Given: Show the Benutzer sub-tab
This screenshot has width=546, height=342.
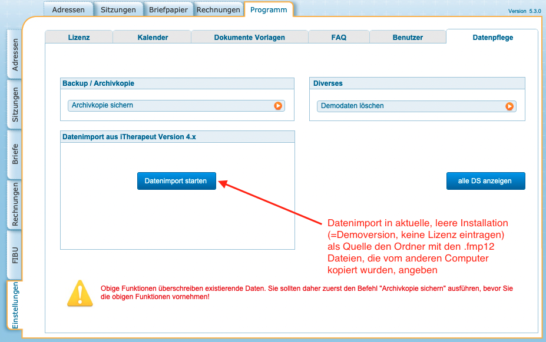Looking at the screenshot, I should pos(408,37).
